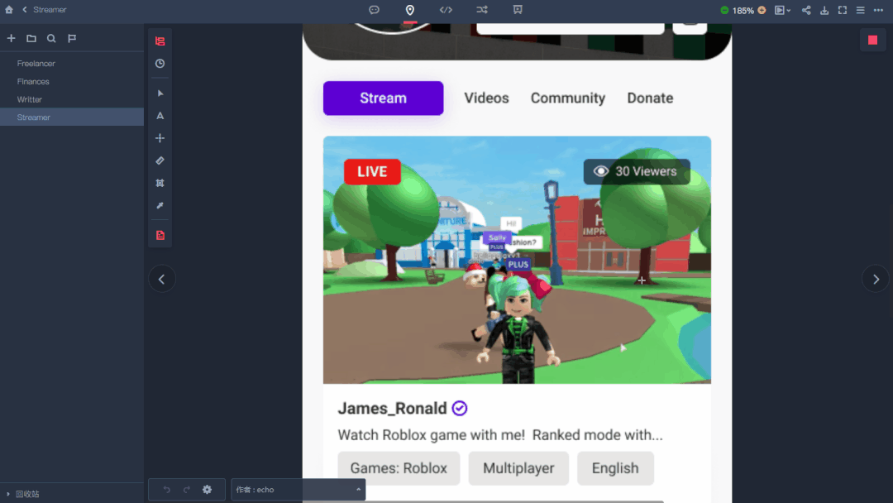The height and width of the screenshot is (503, 893).
Task: Click the English tag
Action: (615, 468)
